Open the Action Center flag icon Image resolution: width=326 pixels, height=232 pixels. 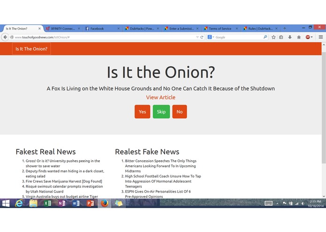(284, 203)
